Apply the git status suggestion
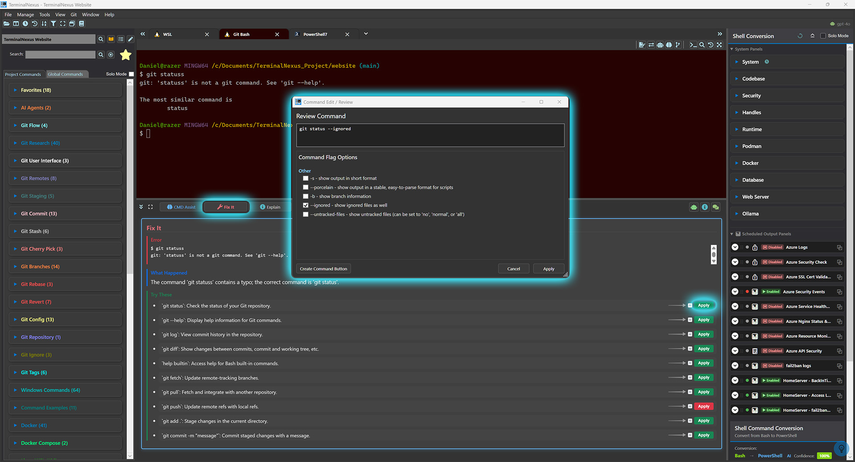Screen dimensions: 855x462 click(x=704, y=305)
